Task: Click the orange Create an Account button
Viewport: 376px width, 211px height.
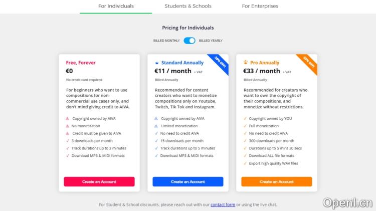Action: tap(277, 181)
